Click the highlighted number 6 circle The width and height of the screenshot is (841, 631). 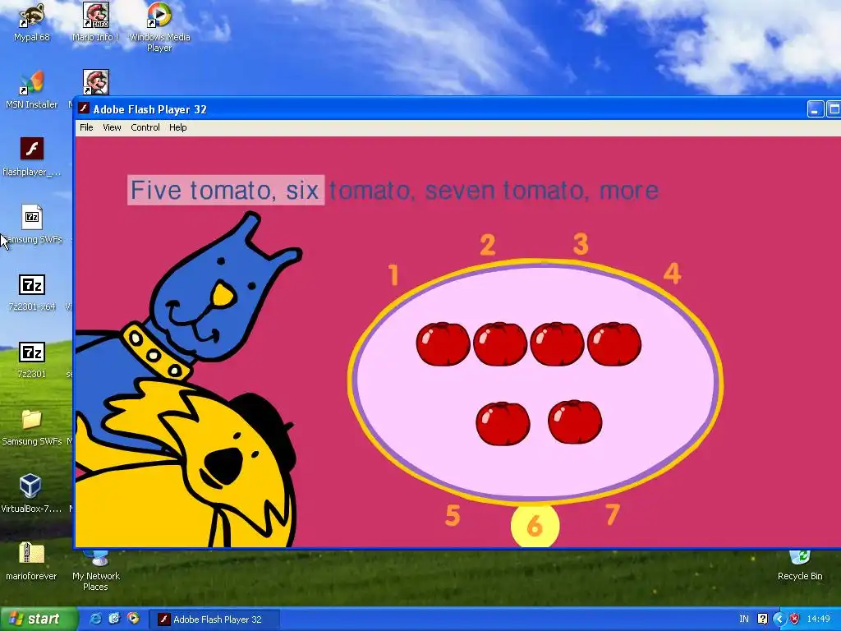(x=535, y=526)
